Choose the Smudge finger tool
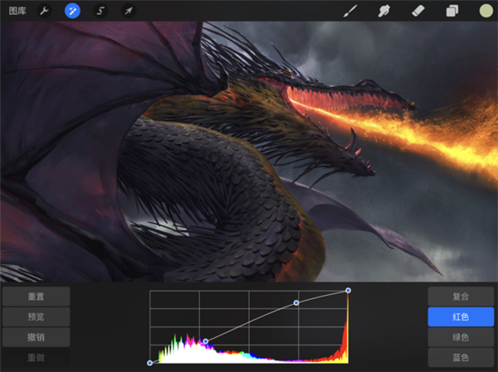Viewport: 498px width, 372px height. point(384,11)
